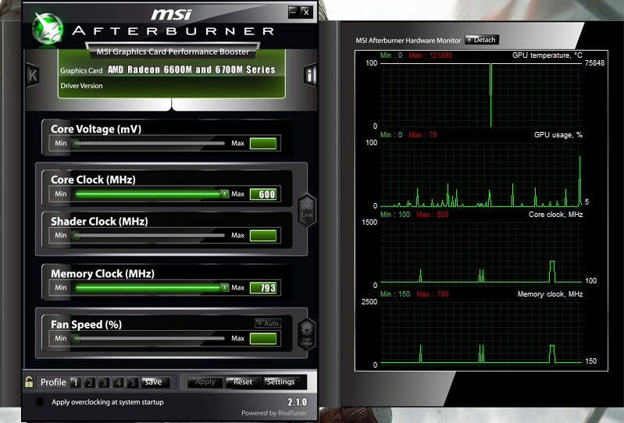Detach the Hardware Monitor panel
Screen dimensions: 624x423
click(482, 40)
